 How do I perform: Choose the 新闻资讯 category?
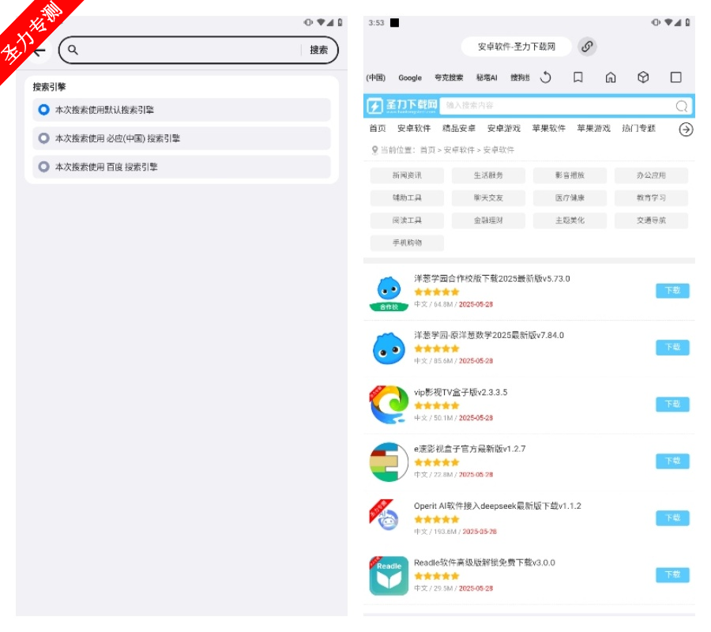coord(407,175)
